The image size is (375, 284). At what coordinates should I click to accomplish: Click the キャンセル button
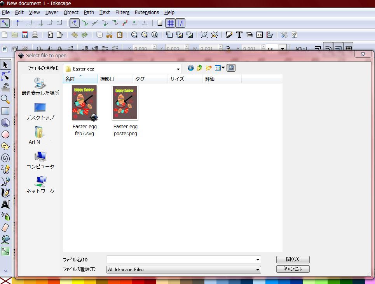pos(293,269)
